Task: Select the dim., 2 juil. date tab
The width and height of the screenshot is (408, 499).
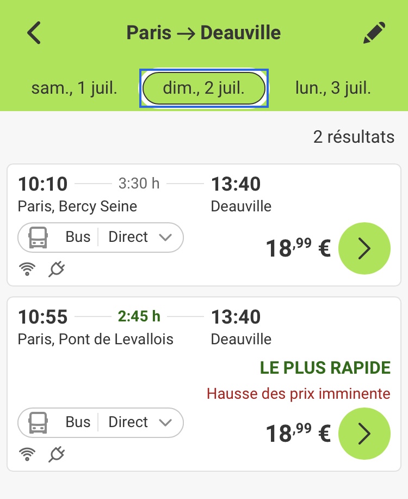Action: (x=204, y=88)
